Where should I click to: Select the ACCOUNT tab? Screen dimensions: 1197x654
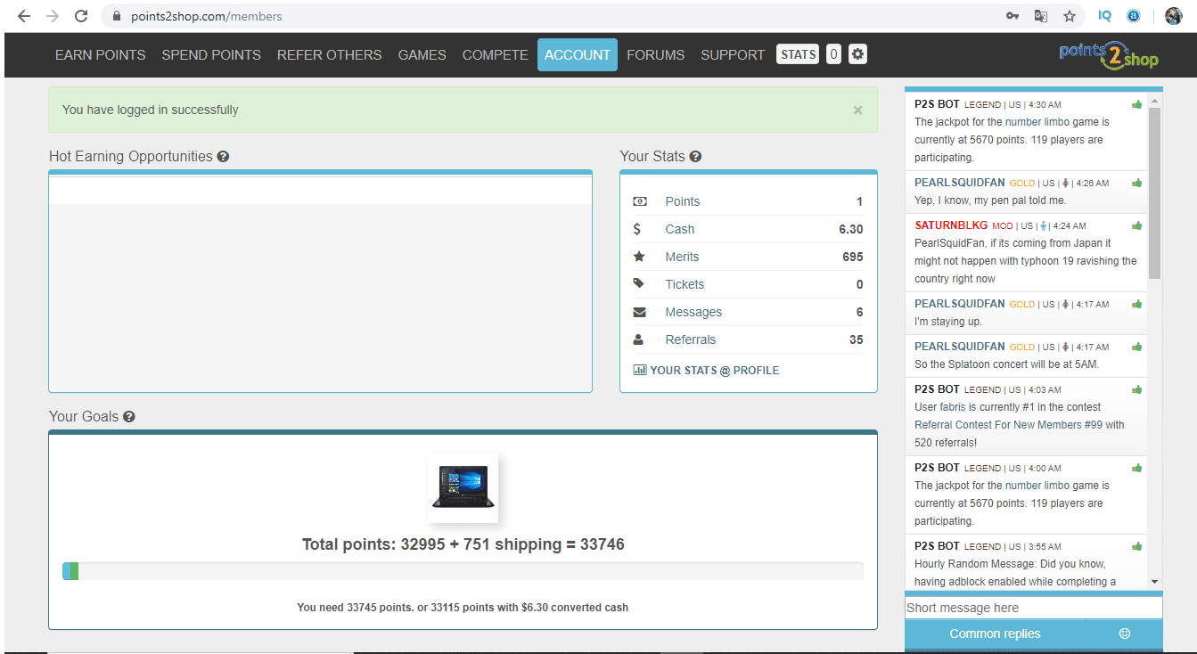[578, 54]
